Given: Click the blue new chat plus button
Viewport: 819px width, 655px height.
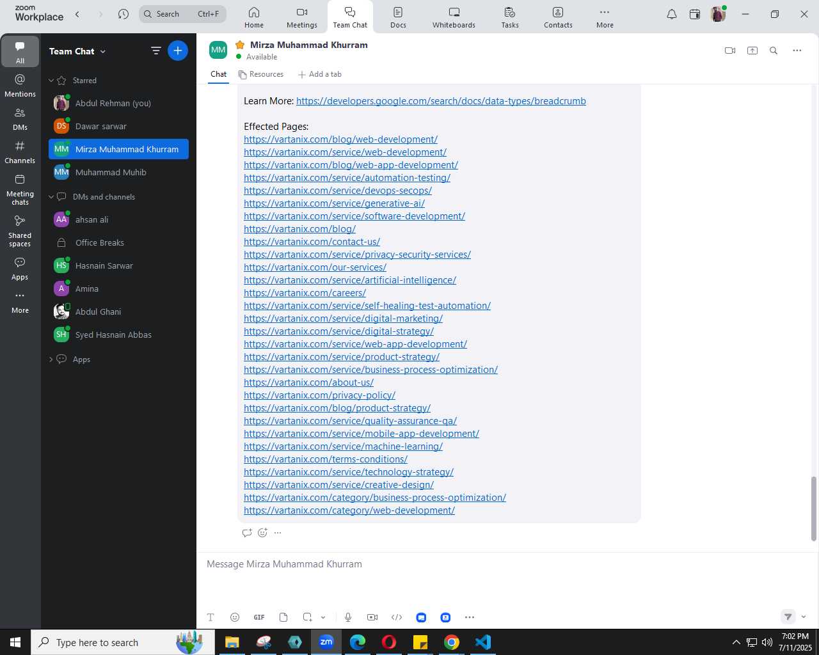Looking at the screenshot, I should [x=178, y=51].
